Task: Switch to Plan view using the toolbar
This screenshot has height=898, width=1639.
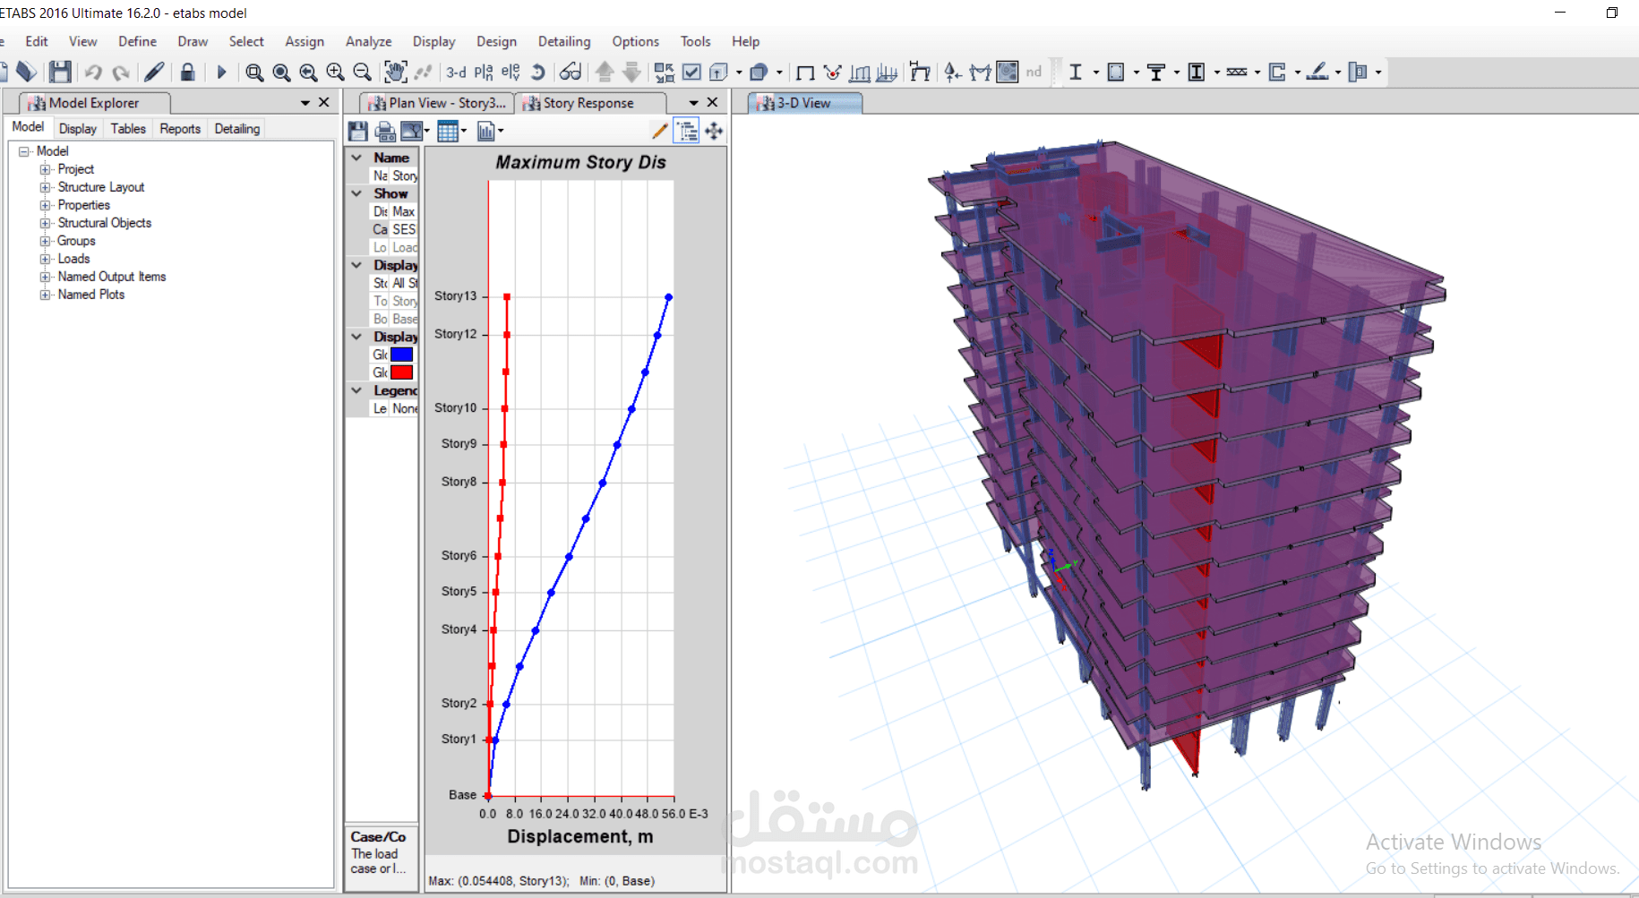Action: click(484, 73)
